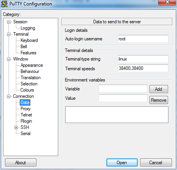
Task: Collapse the Terminal tree node
Action: [x=9, y=34]
